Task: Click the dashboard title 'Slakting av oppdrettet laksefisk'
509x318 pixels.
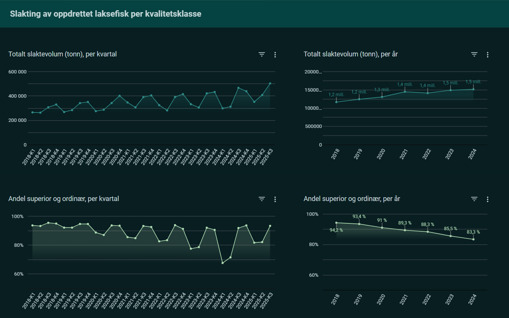Action: click(x=106, y=14)
